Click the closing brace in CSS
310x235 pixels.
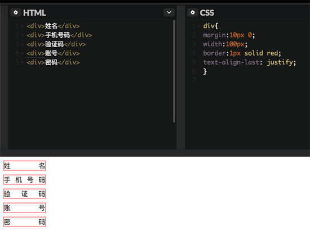click(205, 71)
